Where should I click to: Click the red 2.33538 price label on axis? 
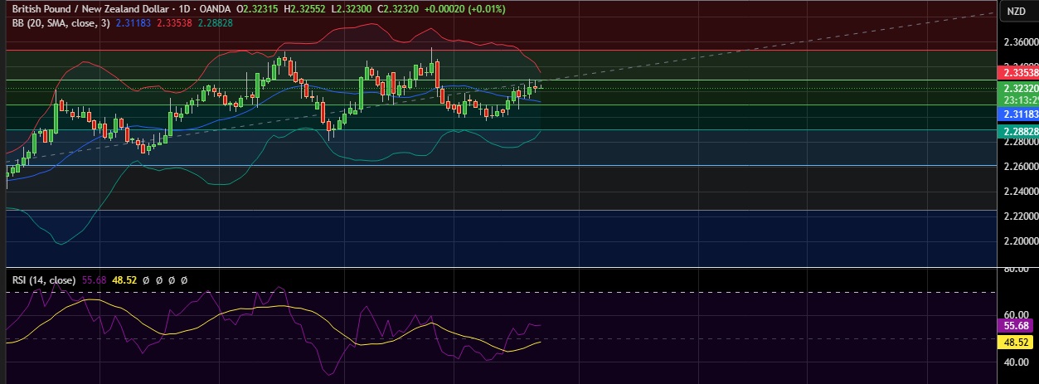point(1020,75)
